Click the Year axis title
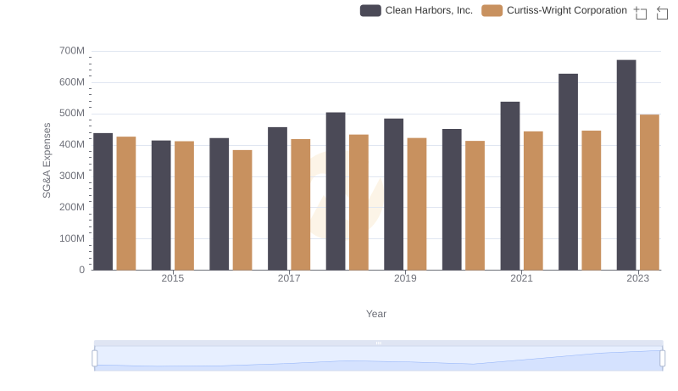The width and height of the screenshot is (678, 391). coord(376,314)
